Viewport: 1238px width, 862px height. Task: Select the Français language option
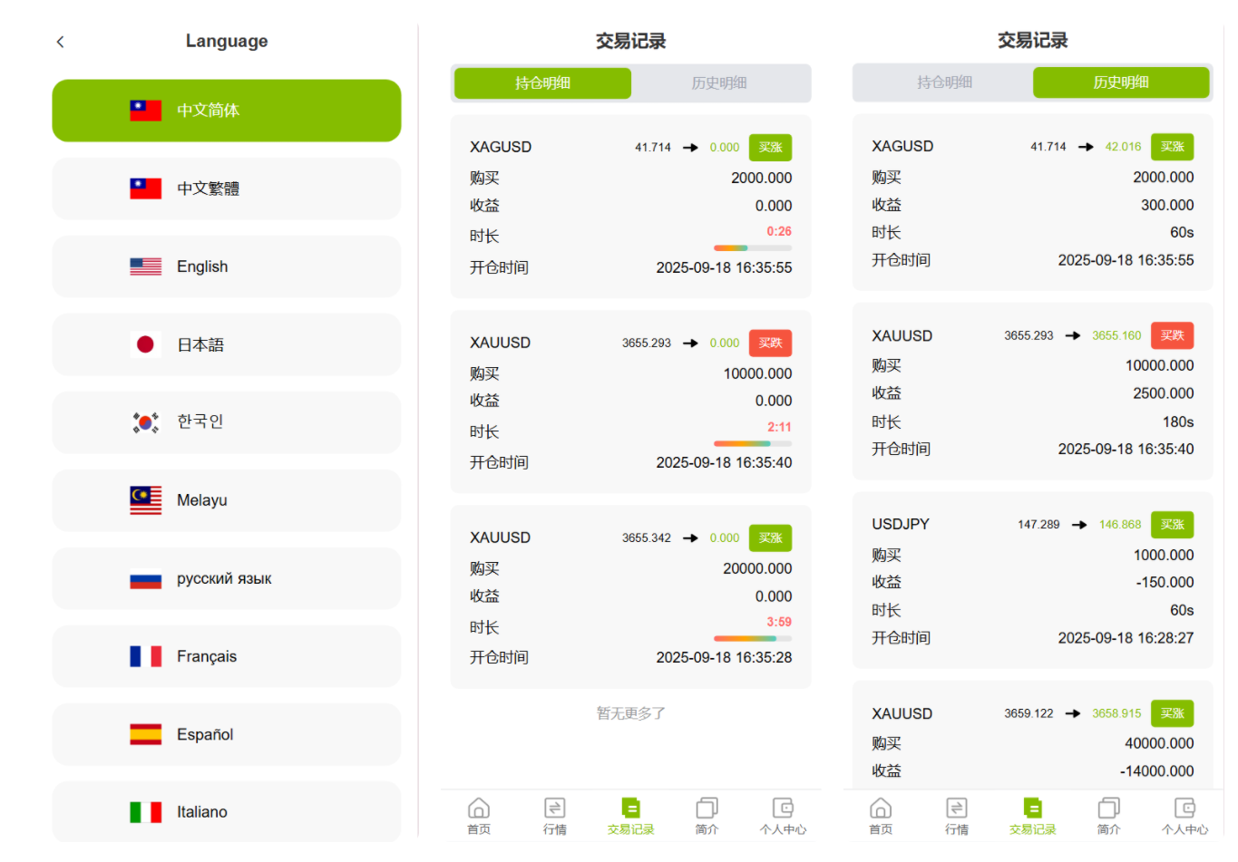226,656
